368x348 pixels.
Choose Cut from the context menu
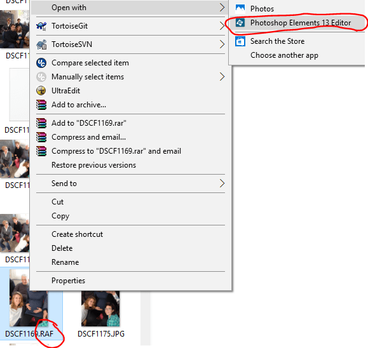point(130,202)
